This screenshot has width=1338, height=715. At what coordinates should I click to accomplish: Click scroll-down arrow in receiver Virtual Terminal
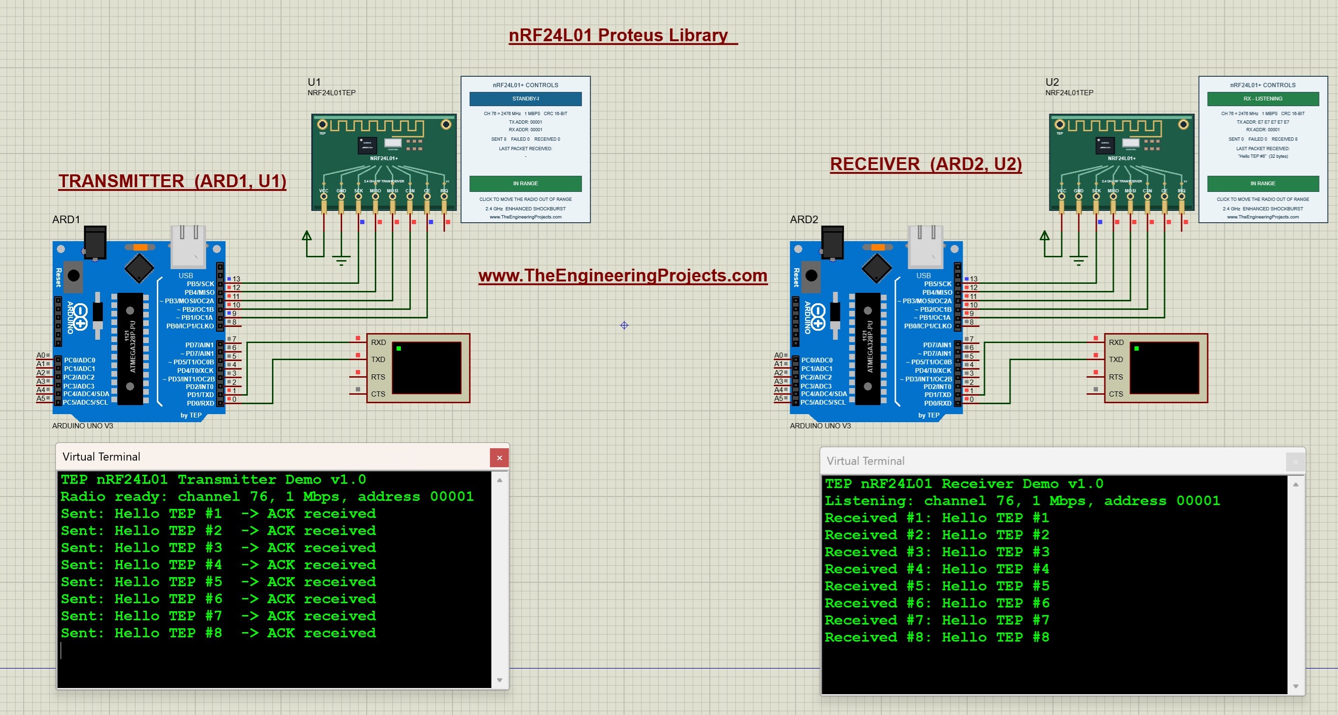coord(1295,687)
